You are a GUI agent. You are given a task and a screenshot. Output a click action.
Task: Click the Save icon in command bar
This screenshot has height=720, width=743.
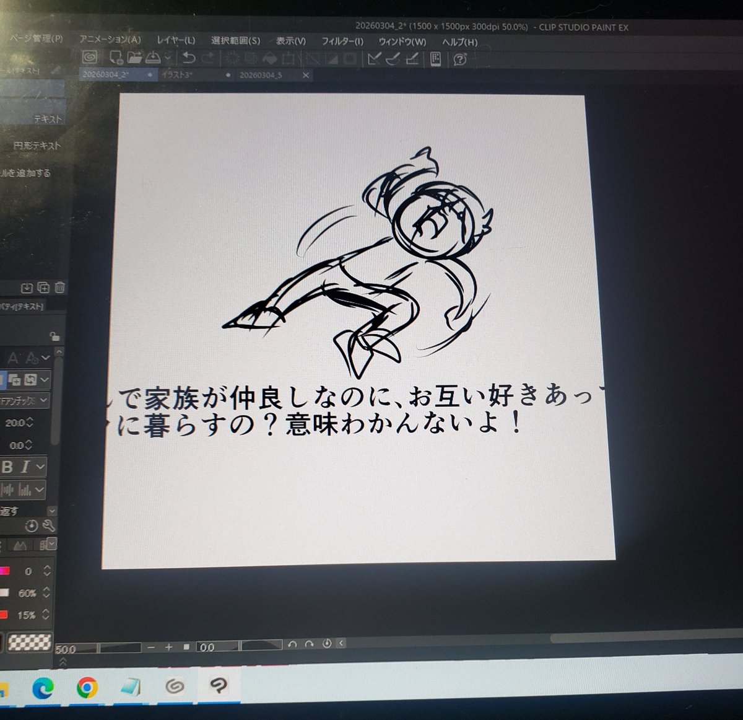152,58
